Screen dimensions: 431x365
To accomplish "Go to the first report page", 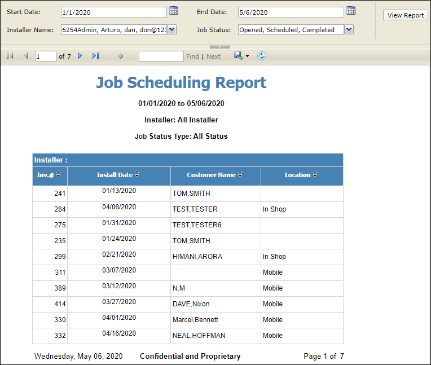I will (x=10, y=56).
